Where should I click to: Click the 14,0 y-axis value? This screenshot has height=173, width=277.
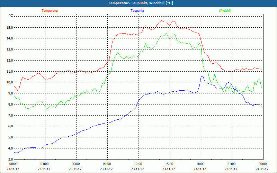pos(10,38)
